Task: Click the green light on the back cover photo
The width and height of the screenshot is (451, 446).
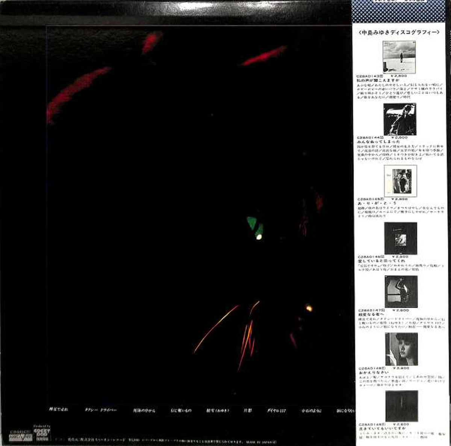Action: click(256, 227)
